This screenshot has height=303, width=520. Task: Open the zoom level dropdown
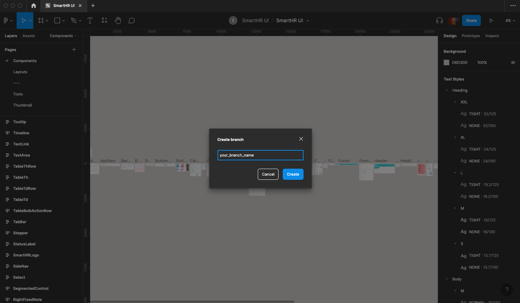pyautogui.click(x=510, y=20)
